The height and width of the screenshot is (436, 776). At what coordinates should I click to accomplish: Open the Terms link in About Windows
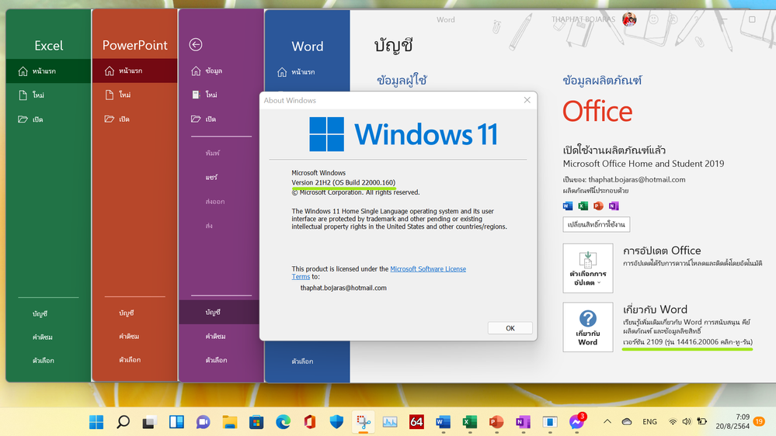301,277
